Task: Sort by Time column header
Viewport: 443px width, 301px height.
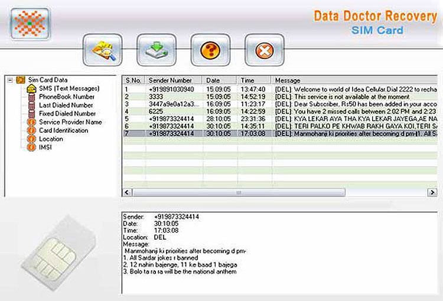Action: (x=254, y=80)
